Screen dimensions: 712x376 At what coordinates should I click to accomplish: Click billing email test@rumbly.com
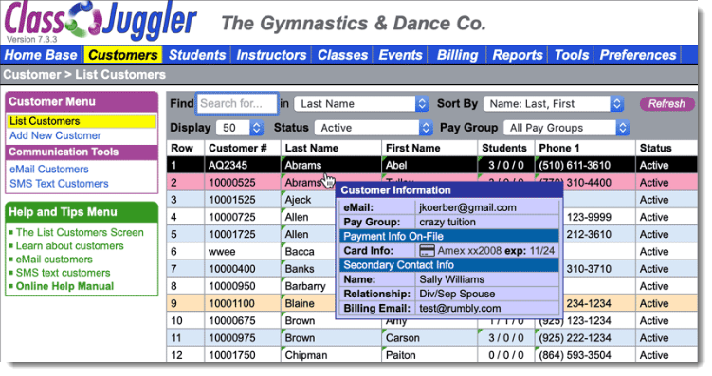coord(460,309)
